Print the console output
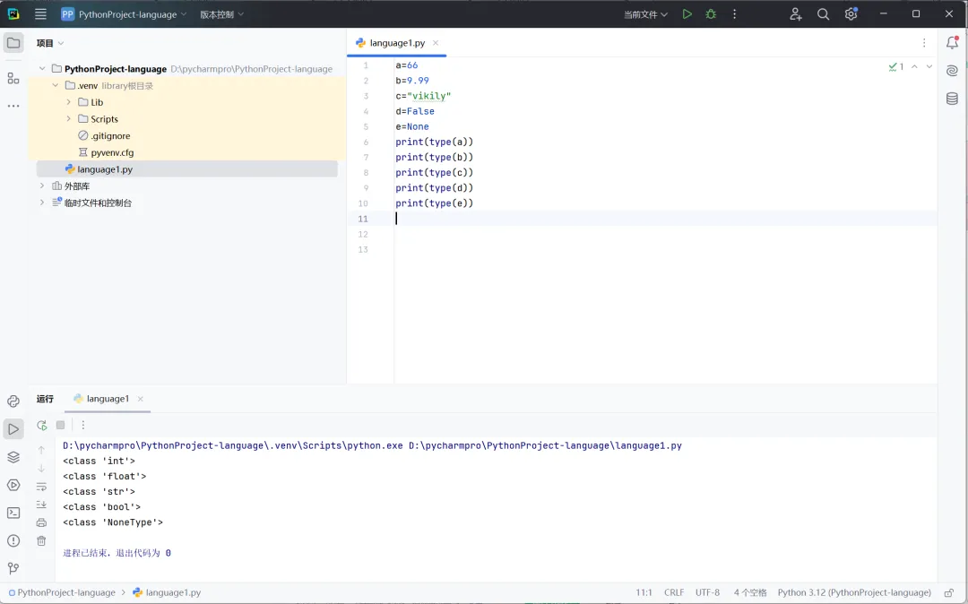This screenshot has height=604, width=968. (41, 522)
